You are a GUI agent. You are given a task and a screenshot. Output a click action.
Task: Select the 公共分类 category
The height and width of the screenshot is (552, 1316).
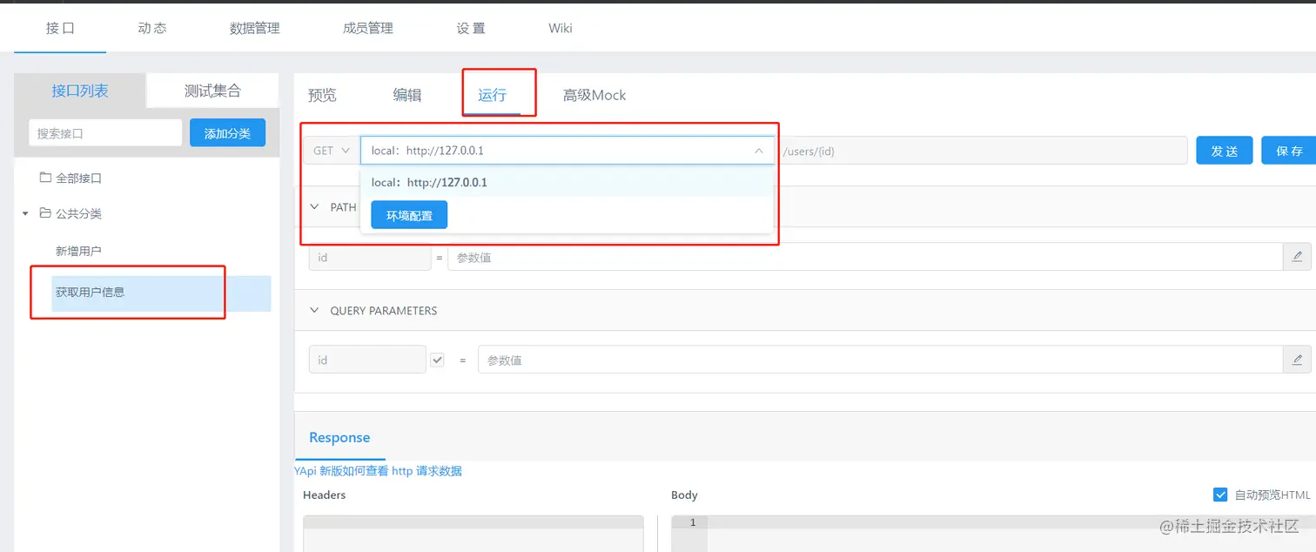click(79, 213)
